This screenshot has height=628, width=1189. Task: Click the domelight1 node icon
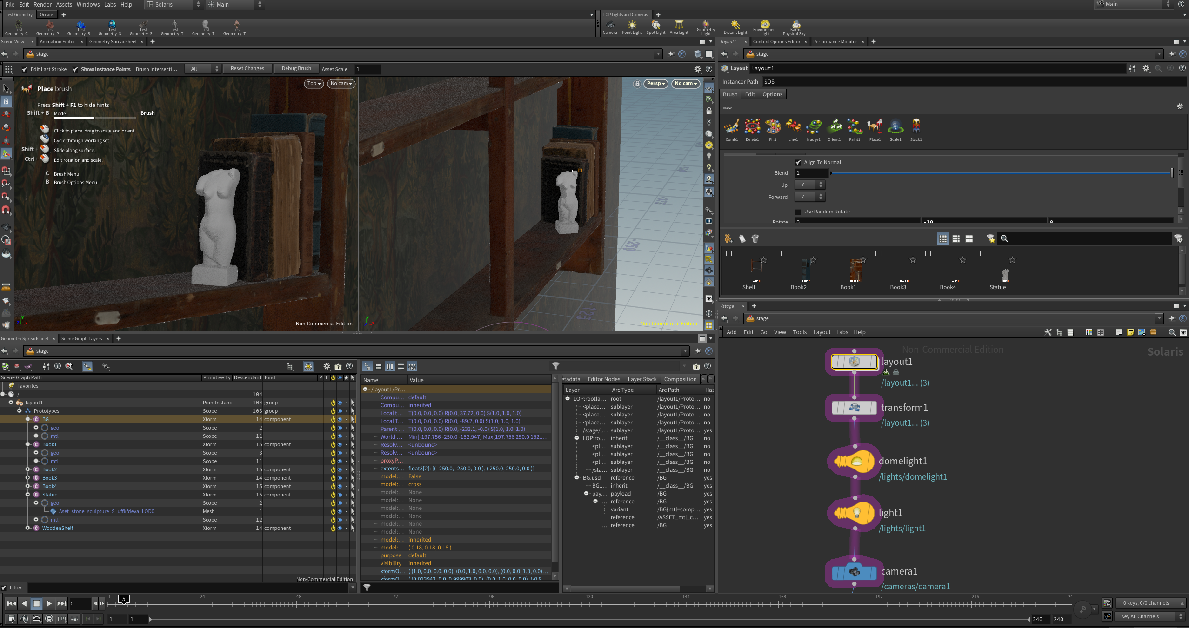point(855,462)
